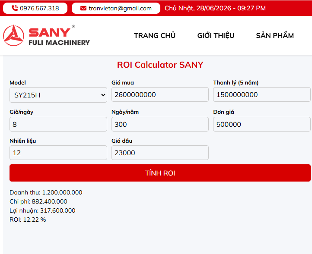Click the Giá dầu label
This screenshot has width=312, height=254.
tap(122, 141)
